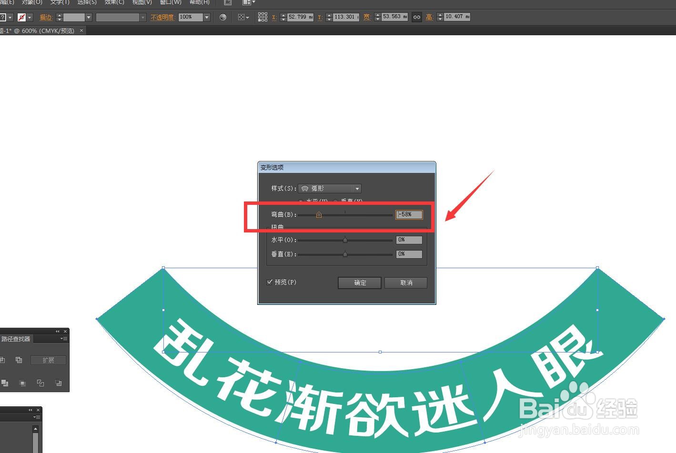Click the 垂直(E) distortion slider handle
The height and width of the screenshot is (453, 676).
coord(345,254)
